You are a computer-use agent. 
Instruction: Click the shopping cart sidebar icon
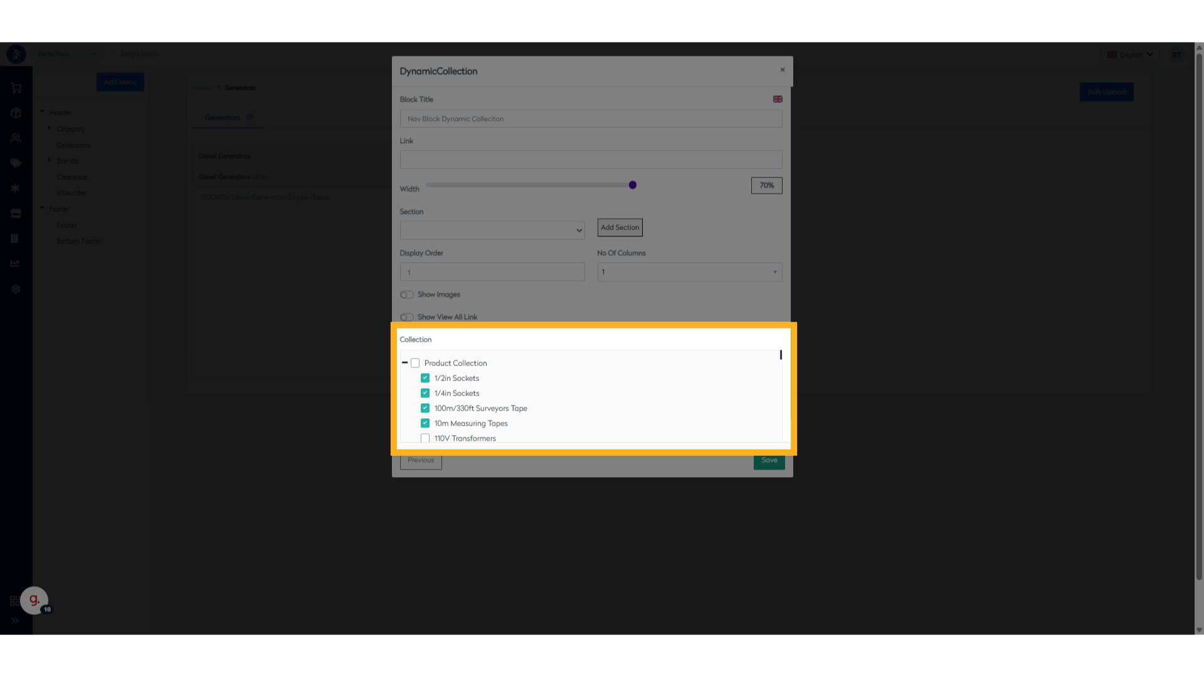tap(16, 88)
